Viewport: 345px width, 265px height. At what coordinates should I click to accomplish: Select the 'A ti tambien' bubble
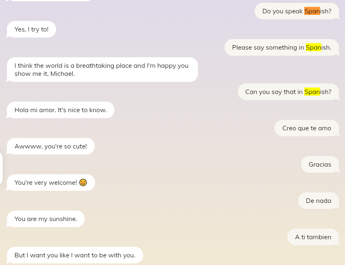point(313,237)
